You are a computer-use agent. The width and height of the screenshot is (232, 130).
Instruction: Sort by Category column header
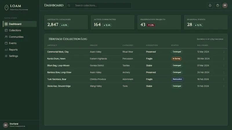coord(128,45)
